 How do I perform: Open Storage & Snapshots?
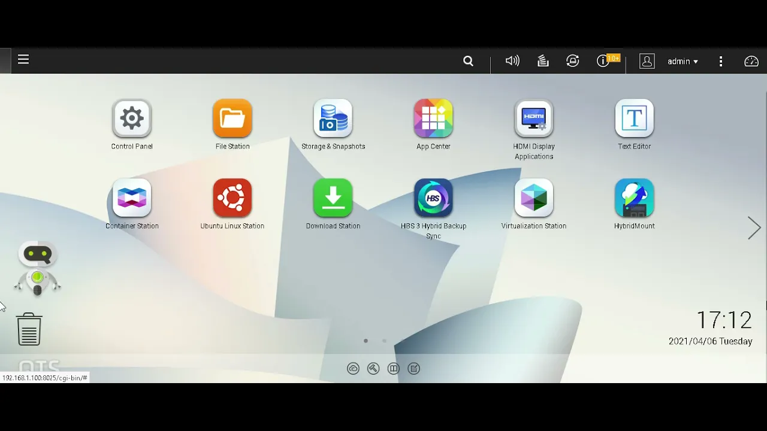(x=333, y=118)
